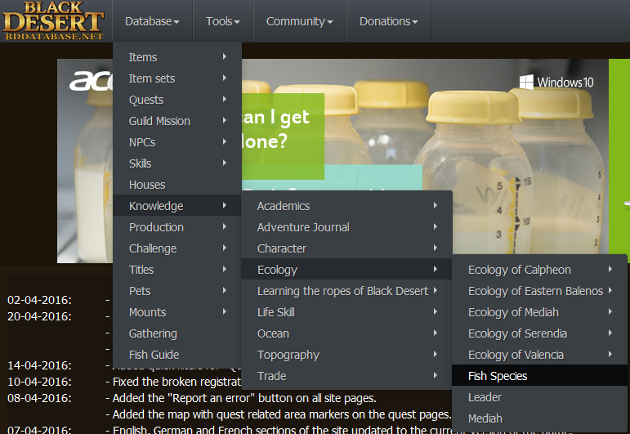Click the 08-04-2016 changelog date

point(39,398)
